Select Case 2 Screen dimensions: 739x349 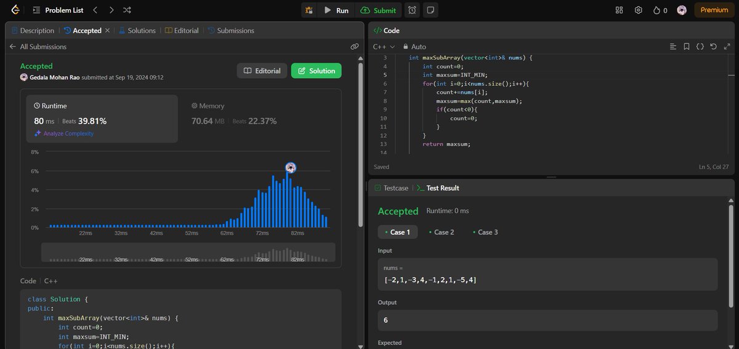[440, 232]
